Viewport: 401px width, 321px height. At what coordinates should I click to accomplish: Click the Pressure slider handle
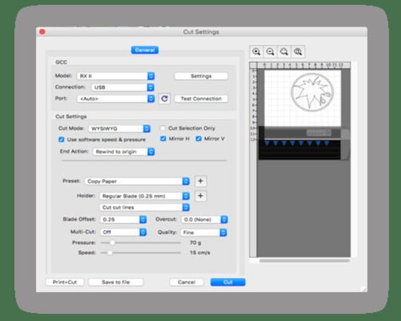click(112, 243)
